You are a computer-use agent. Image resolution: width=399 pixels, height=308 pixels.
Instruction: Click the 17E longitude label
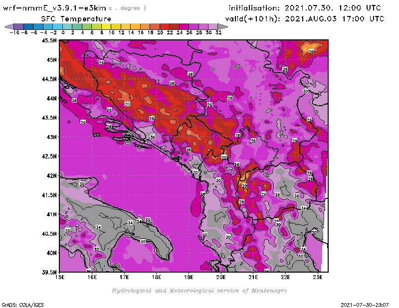tap(124, 277)
